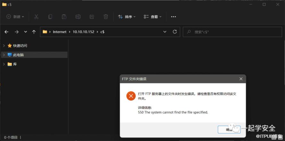The image size is (285, 141).
Task: Go up one folder level arrow
Action: [34, 32]
